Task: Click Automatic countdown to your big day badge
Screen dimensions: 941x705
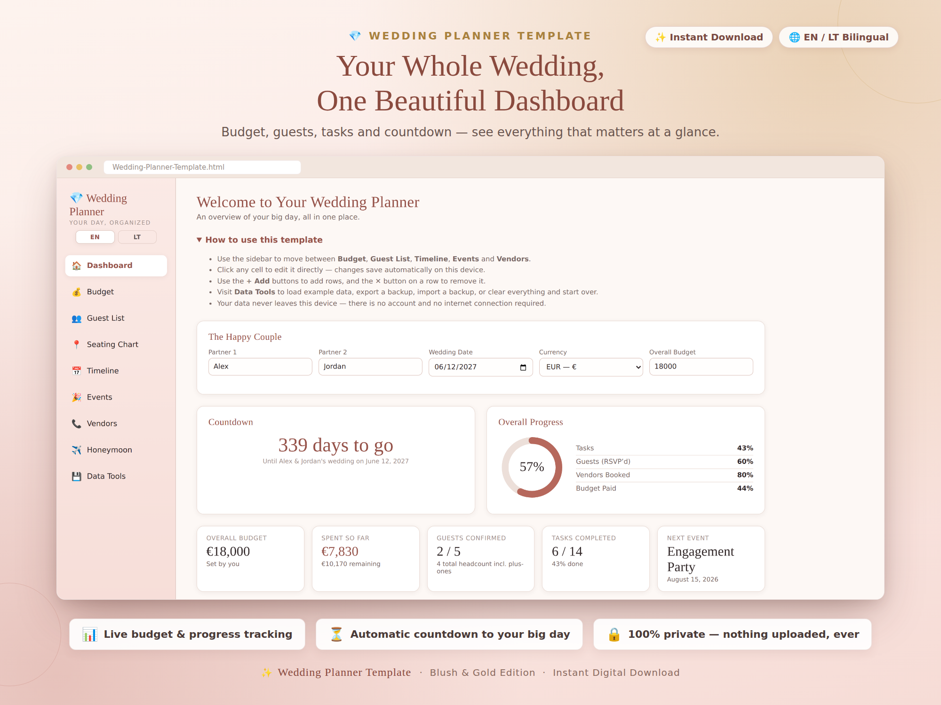Action: pyautogui.click(x=449, y=634)
